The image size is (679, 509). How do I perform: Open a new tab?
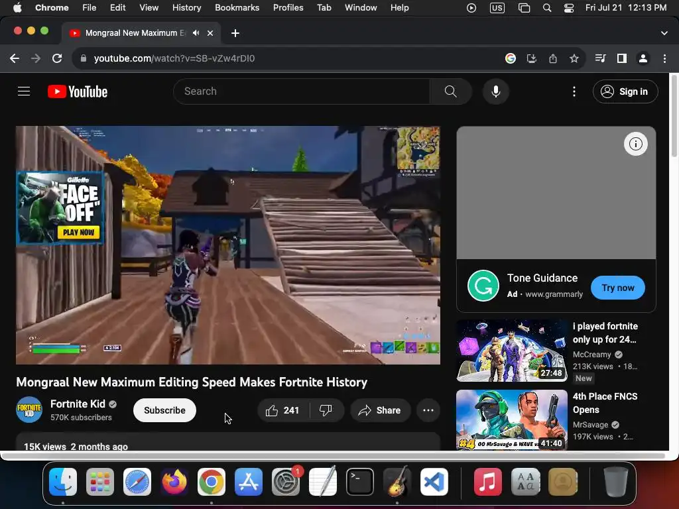click(235, 33)
